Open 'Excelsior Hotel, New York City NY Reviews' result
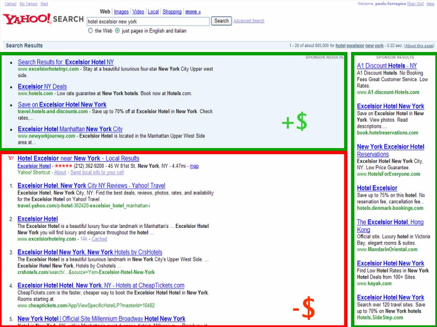This screenshot has height=327, width=437. 91,186
